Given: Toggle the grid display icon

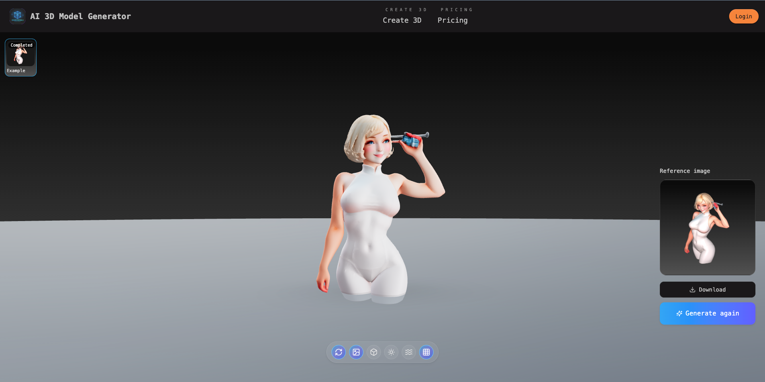Looking at the screenshot, I should tap(426, 352).
